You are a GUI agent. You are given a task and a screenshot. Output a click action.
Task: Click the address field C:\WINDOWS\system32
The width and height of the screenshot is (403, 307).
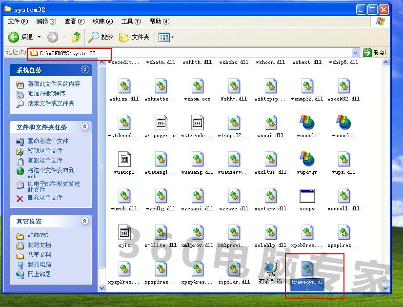[190, 53]
